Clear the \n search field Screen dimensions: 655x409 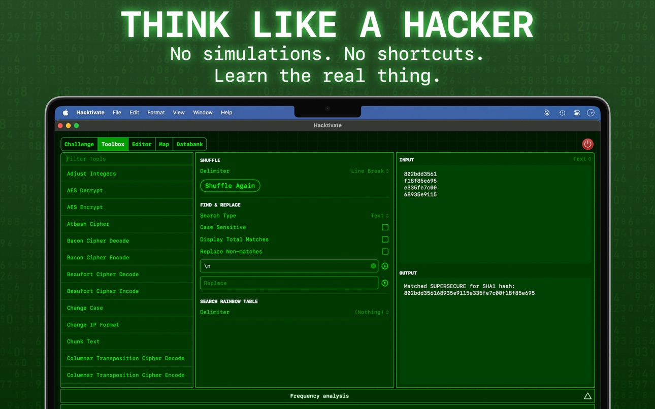[373, 266]
